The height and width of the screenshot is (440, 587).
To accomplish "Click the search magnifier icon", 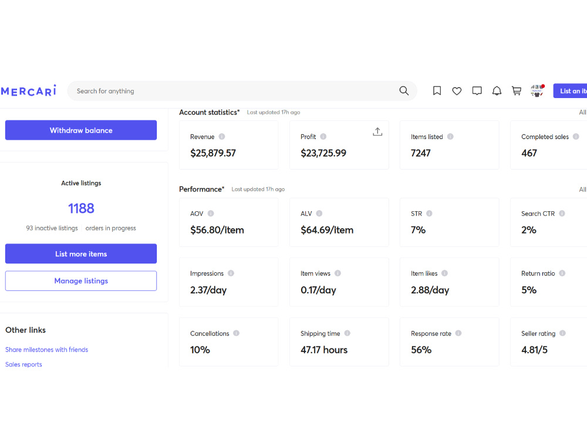I will 404,91.
